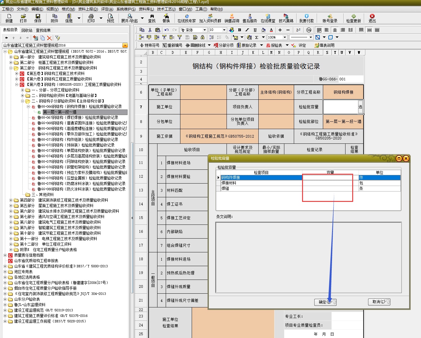Open the 资料库(L) menu

pos(146,9)
